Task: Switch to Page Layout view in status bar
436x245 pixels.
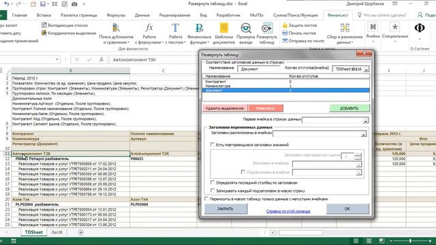Action: click(369, 240)
